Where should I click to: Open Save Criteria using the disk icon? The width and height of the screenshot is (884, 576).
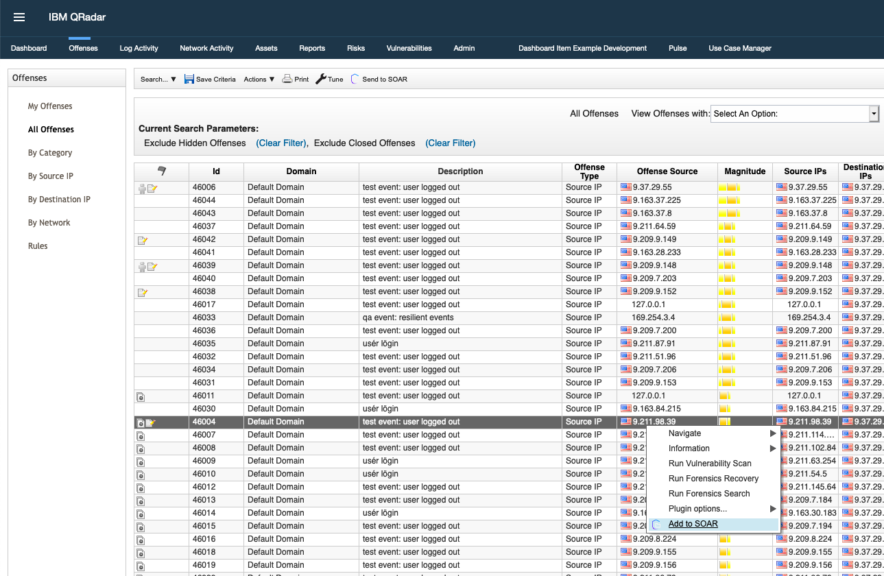click(189, 79)
